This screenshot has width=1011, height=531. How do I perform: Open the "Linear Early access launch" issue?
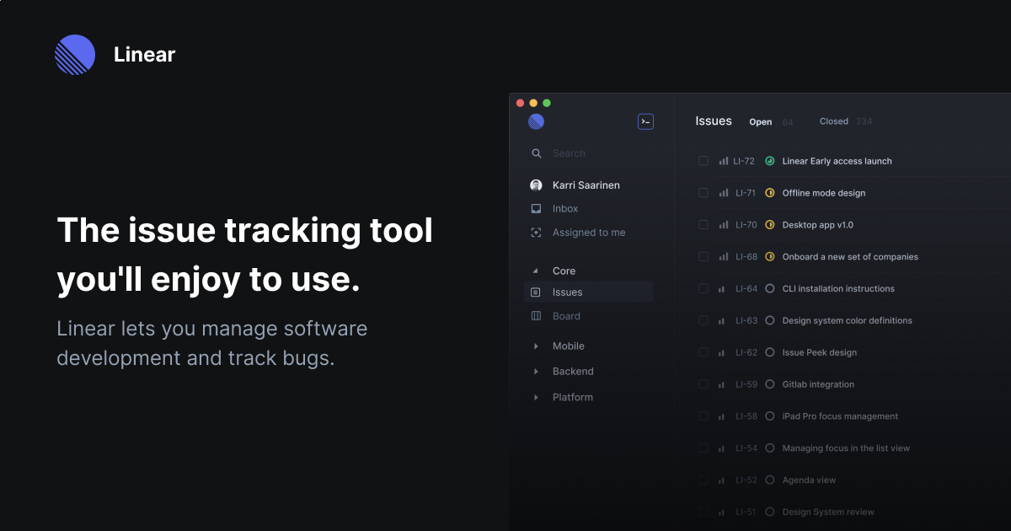pos(837,161)
